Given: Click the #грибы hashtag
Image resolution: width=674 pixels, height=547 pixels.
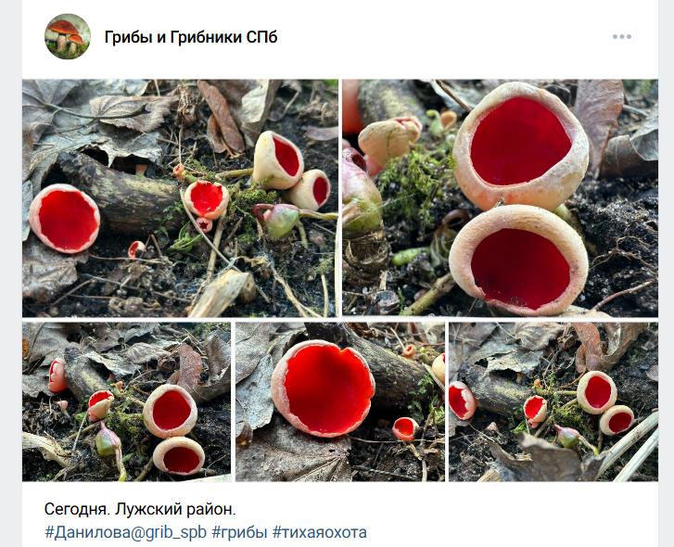Looking at the screenshot, I should pyautogui.click(x=240, y=532).
